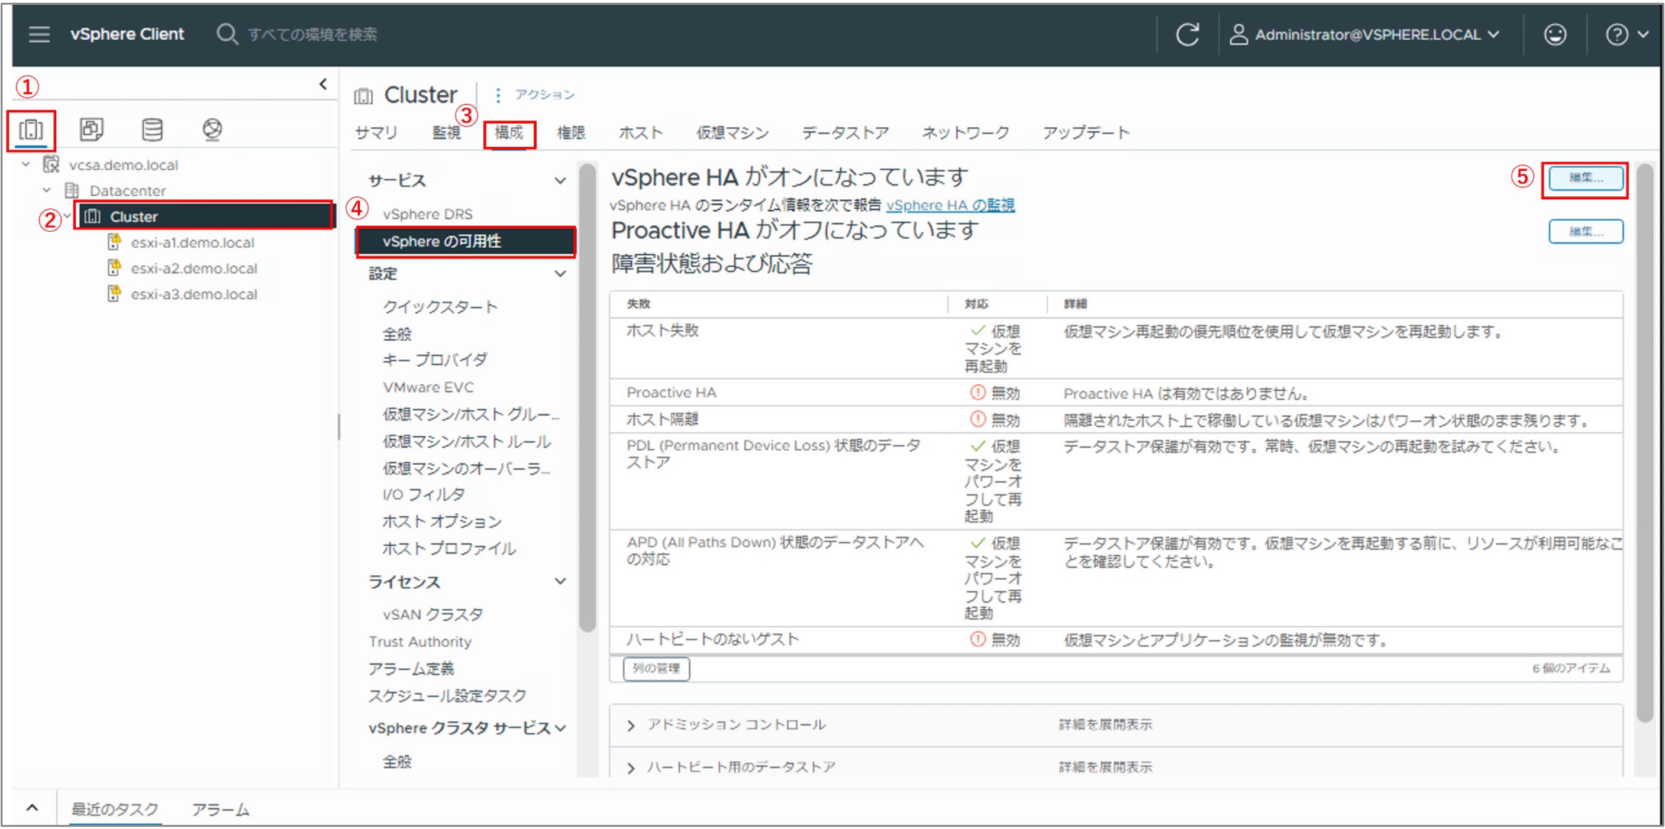The width and height of the screenshot is (1665, 829).
Task: Open the hamburger main menu
Action: pos(40,34)
